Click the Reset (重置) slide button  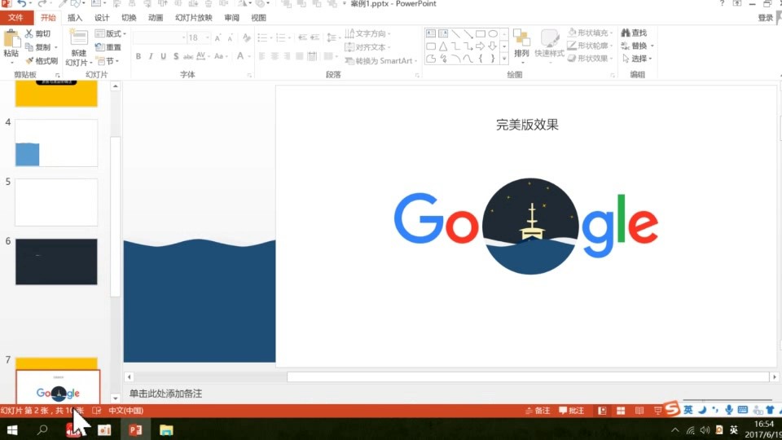click(108, 47)
